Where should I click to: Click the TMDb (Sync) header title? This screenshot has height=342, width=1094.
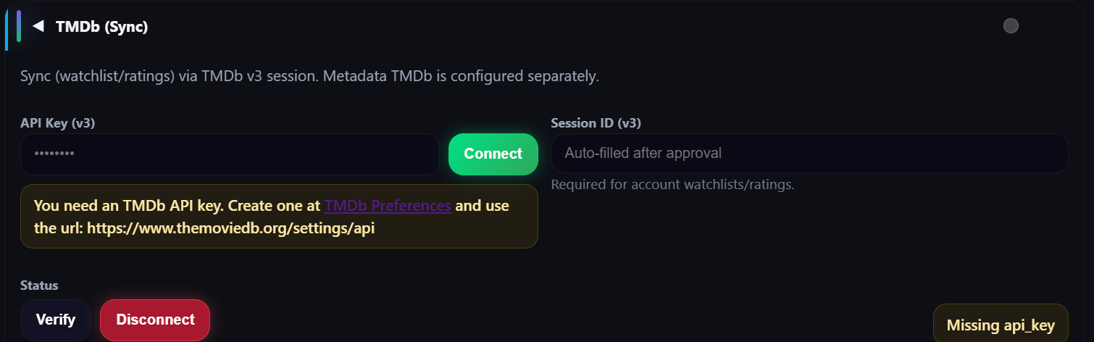coord(101,28)
